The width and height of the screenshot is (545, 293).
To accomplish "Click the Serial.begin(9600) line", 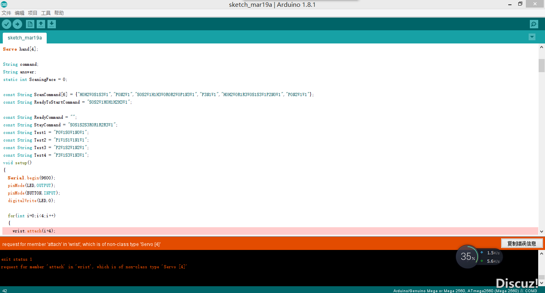I will [x=32, y=178].
